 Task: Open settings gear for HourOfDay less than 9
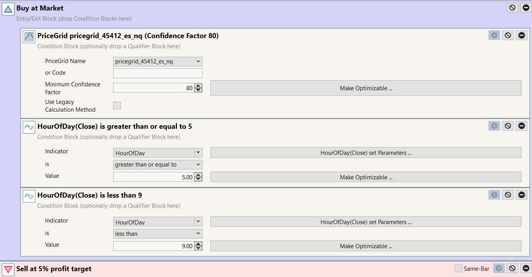coord(494,195)
